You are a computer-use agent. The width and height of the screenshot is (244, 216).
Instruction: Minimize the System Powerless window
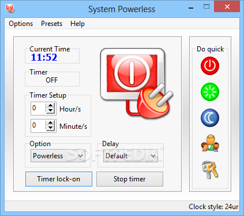(x=191, y=8)
